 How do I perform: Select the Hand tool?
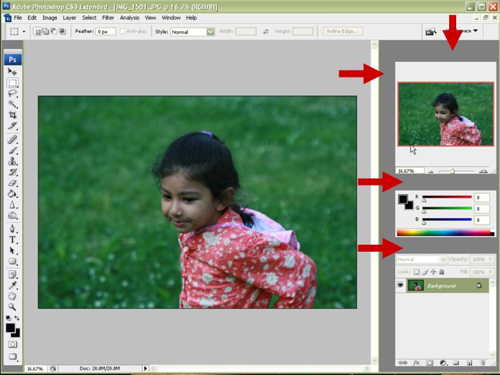click(x=13, y=296)
